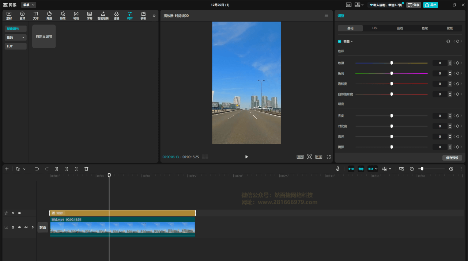This screenshot has width=468, height=261.
Task: Switch to the HSL tab
Action: tap(375, 28)
